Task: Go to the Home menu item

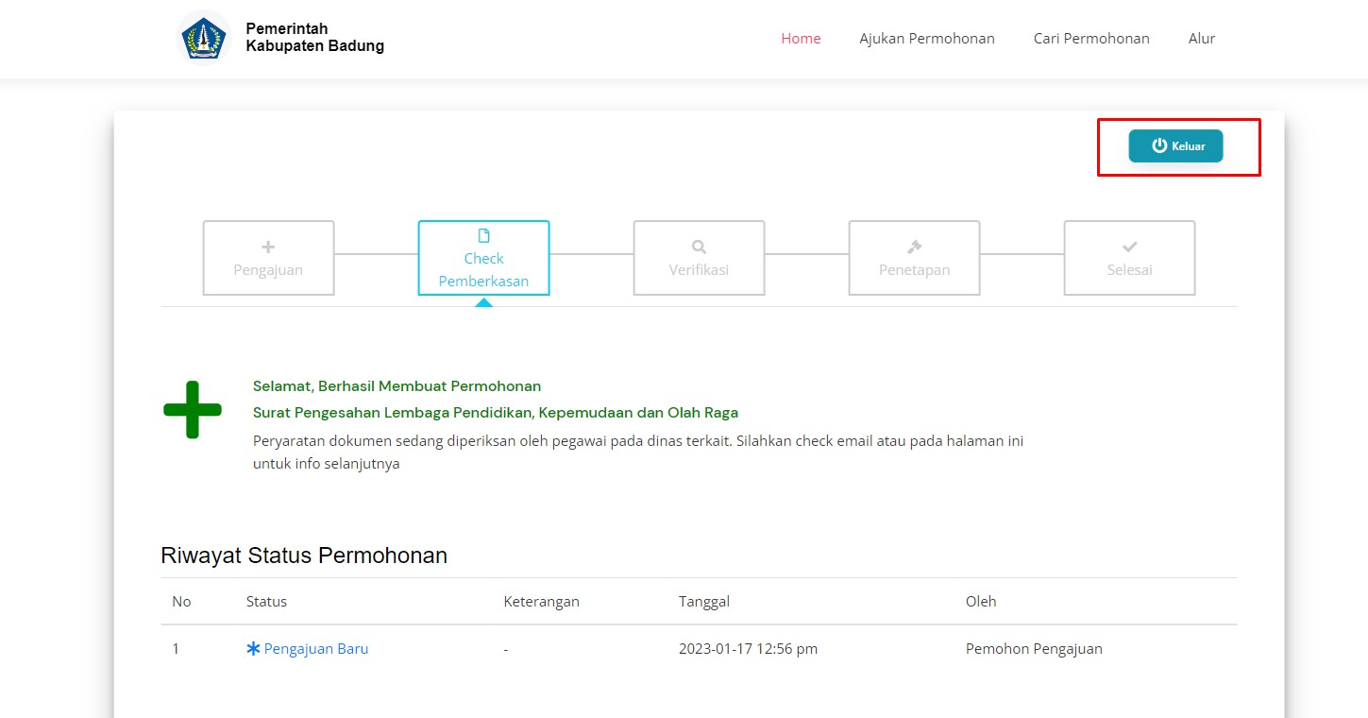Action: pyautogui.click(x=801, y=39)
